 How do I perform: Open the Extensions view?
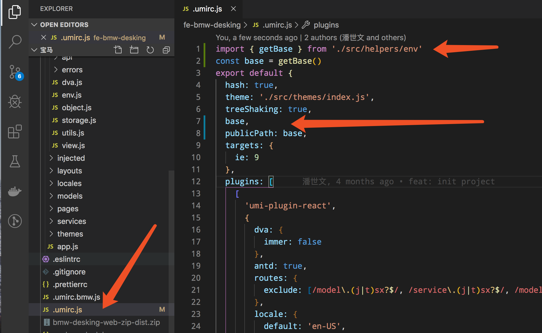(x=15, y=131)
